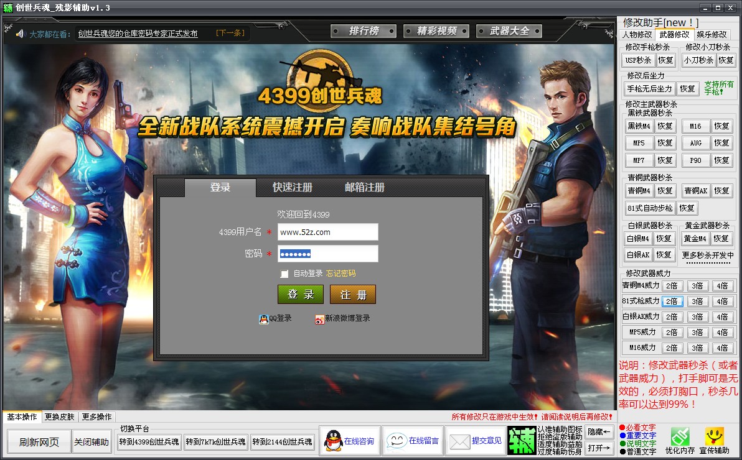
Task: Click the 4399用户名 input field
Action: (328, 232)
